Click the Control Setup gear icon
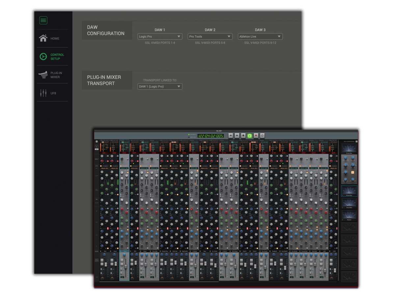This screenshot has width=395, height=297. (43, 57)
